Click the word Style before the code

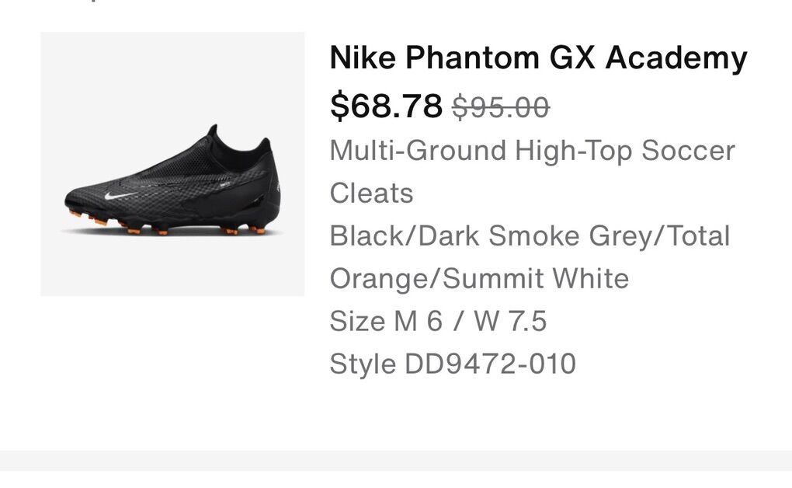point(362,364)
